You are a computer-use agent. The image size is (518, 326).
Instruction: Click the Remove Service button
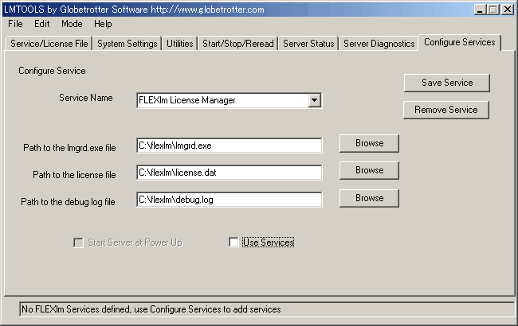coord(446,110)
